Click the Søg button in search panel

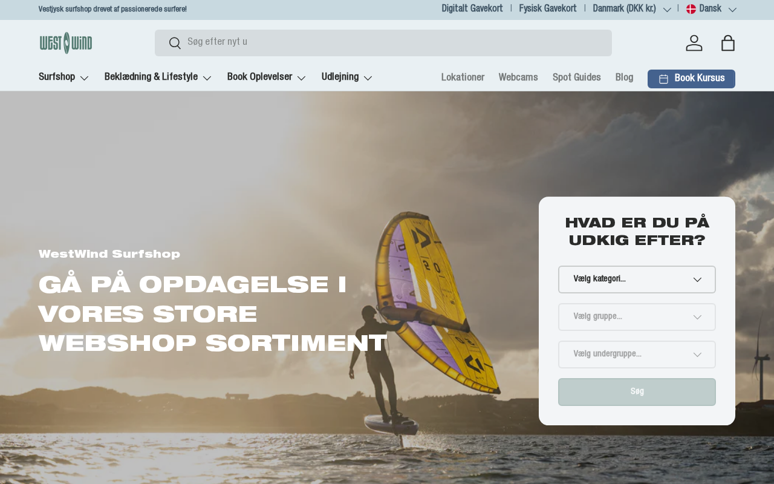tap(637, 392)
